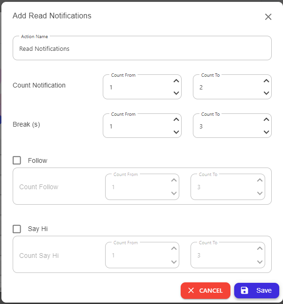
Task: Click Break Count To number field
Action: [x=232, y=126]
